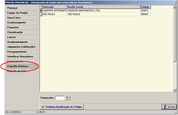This screenshot has width=178, height=115.
Task: Open Lances section
Action: click(x=22, y=37)
